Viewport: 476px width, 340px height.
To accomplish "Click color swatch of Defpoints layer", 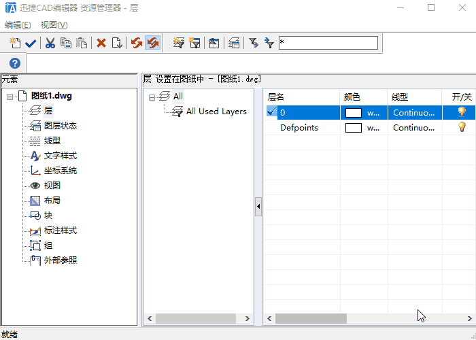I will click(354, 127).
